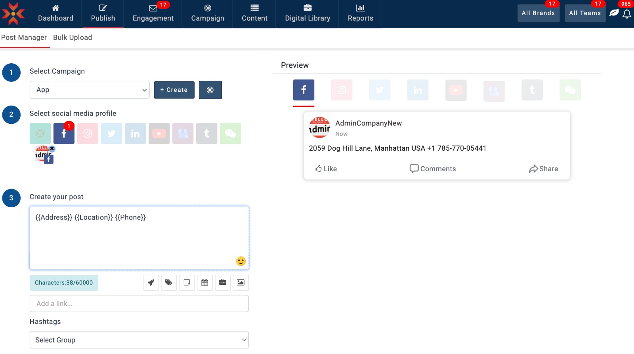The height and width of the screenshot is (354, 634).
Task: Click the rocket boost icon below post editor
Action: pyautogui.click(x=151, y=282)
